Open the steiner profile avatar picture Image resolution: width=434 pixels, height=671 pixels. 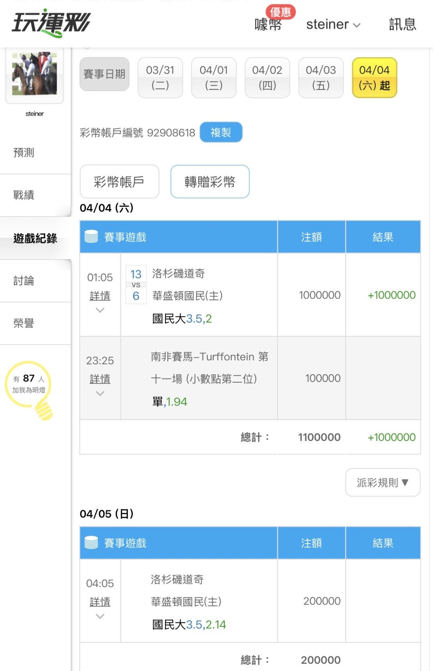[x=35, y=74]
